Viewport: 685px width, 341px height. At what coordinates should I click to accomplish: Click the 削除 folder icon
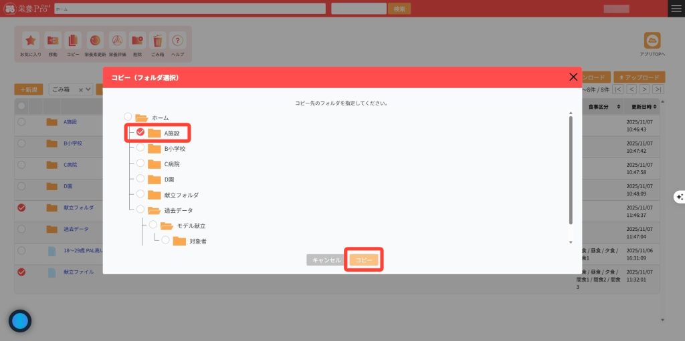click(x=137, y=41)
